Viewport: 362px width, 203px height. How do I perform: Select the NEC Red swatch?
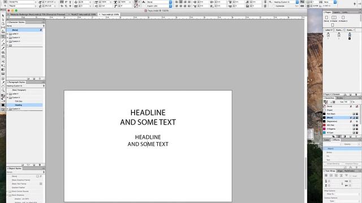click(x=341, y=125)
